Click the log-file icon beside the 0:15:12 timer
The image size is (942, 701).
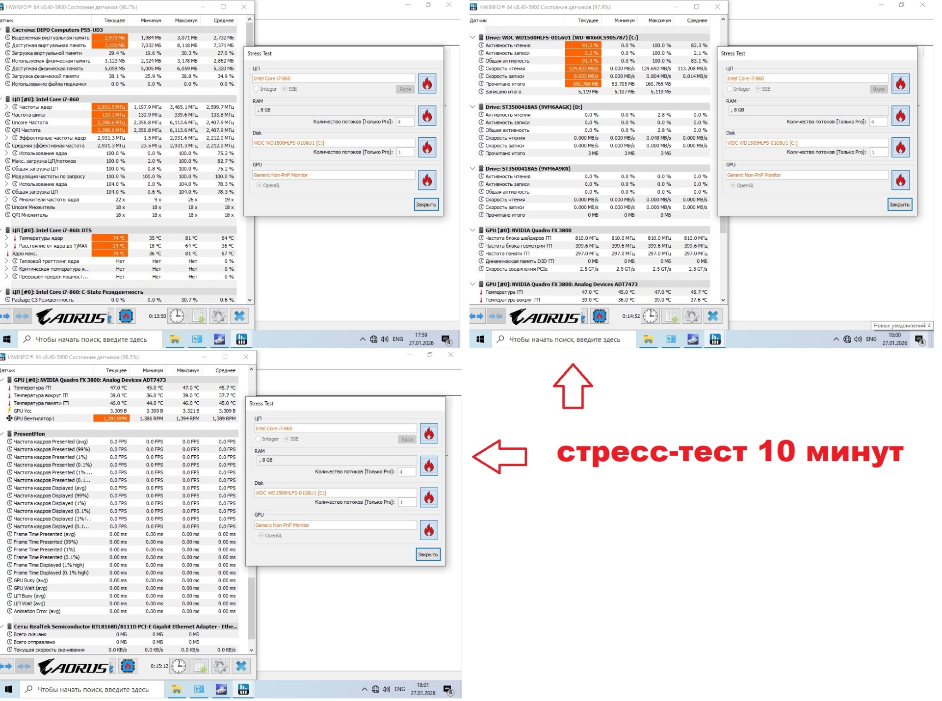coord(200,666)
